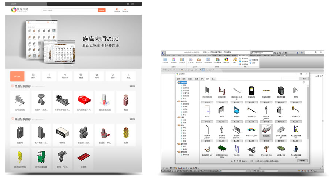Switch to 结构 tab in 公共族库 dialog
This screenshot has height=179, width=330.
click(184, 79)
